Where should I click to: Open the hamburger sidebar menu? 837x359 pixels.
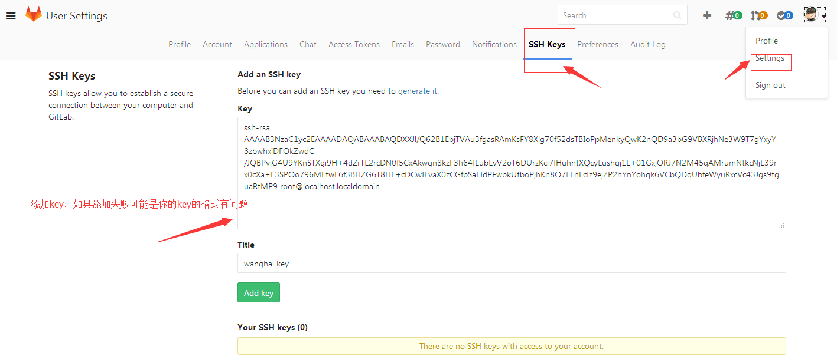pyautogui.click(x=11, y=16)
